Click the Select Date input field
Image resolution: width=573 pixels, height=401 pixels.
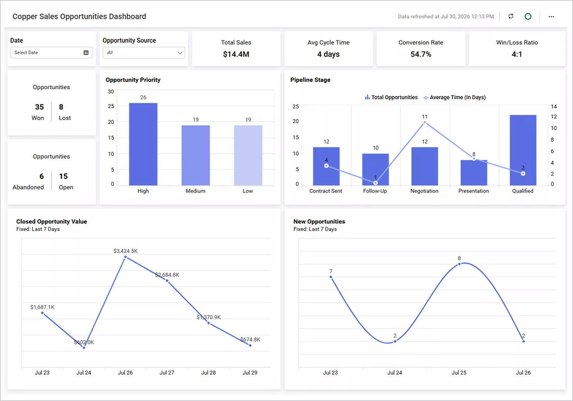tap(51, 53)
